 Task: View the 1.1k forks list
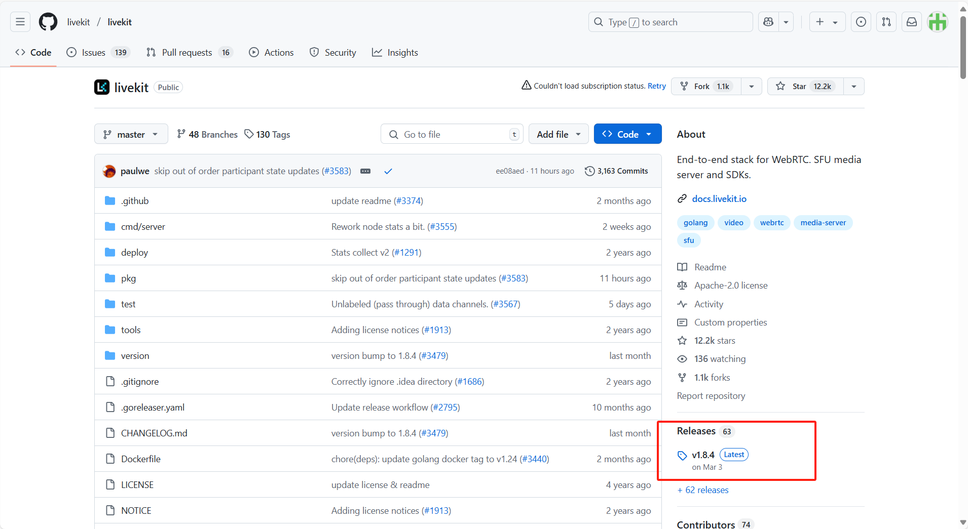[x=704, y=378]
